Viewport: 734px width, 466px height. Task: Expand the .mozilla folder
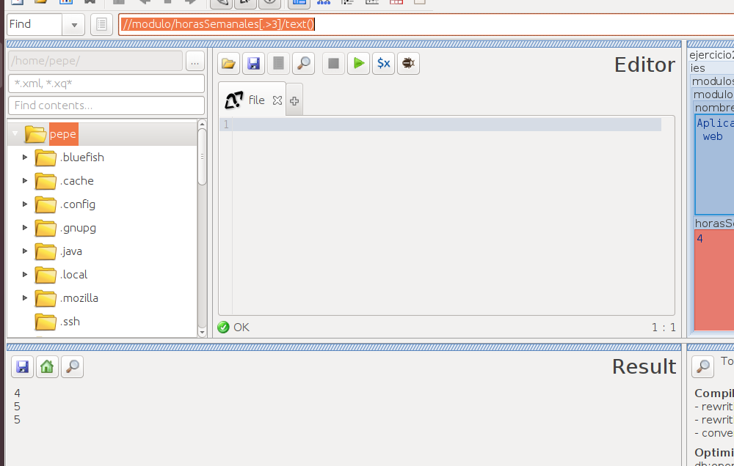click(25, 297)
